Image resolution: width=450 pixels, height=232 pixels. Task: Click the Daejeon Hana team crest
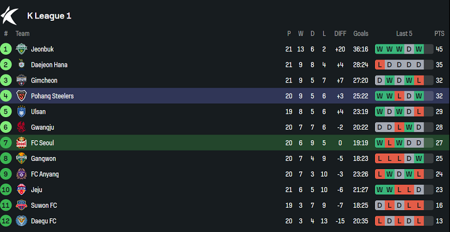click(21, 65)
